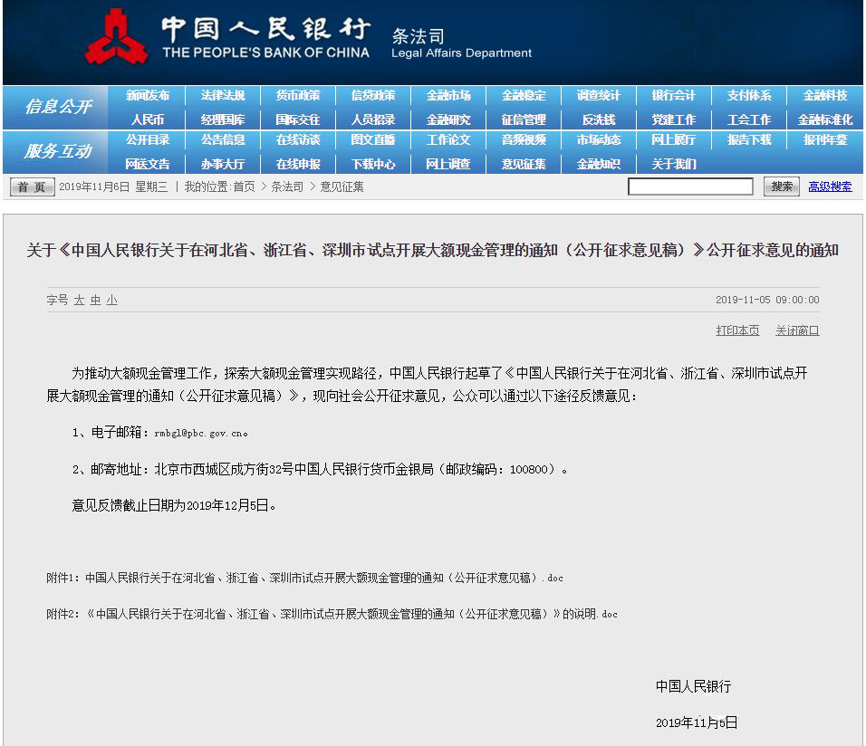This screenshot has height=746, width=866.
Task: Go to 音频视频 page
Action: point(523,139)
